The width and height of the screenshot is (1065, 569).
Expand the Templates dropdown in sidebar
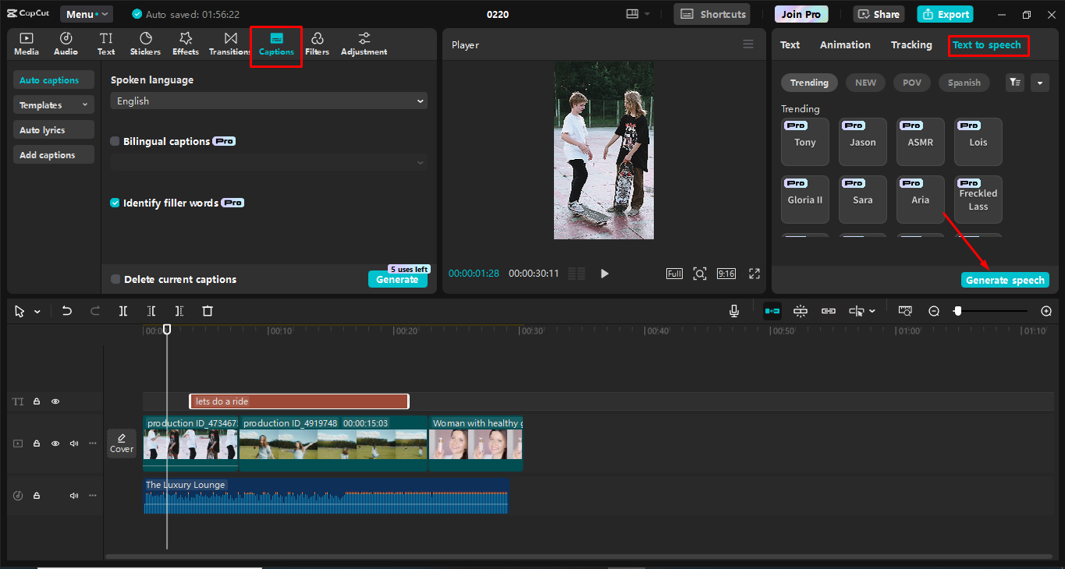[53, 105]
